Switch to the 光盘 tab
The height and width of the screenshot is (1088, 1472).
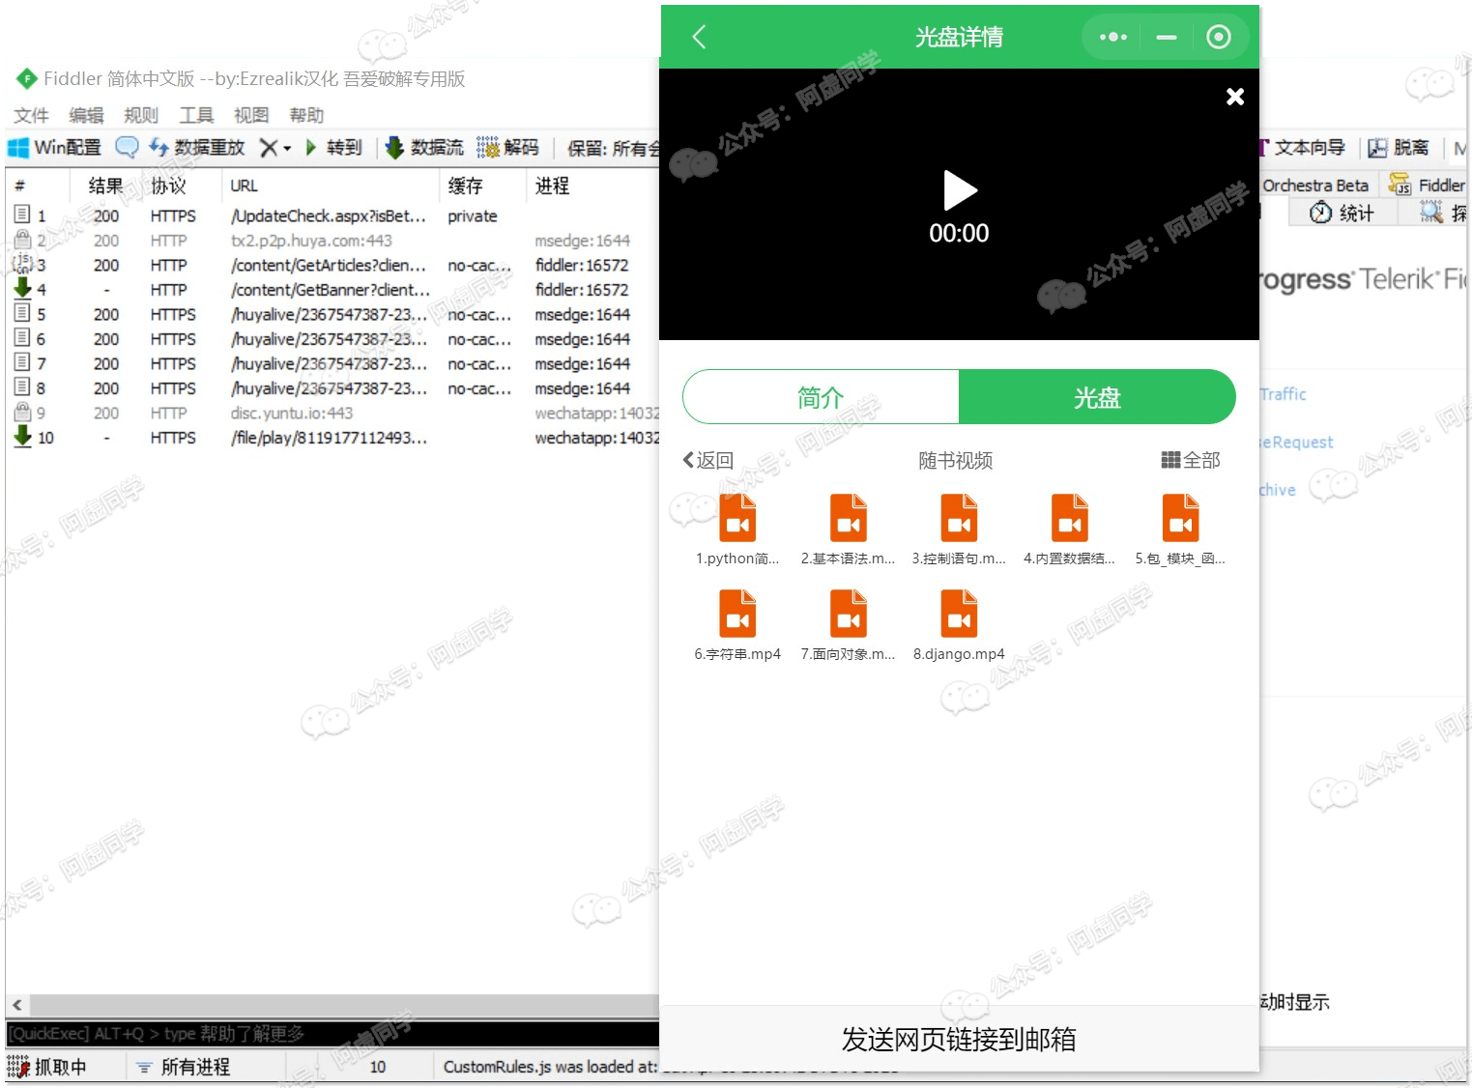coord(1097,397)
